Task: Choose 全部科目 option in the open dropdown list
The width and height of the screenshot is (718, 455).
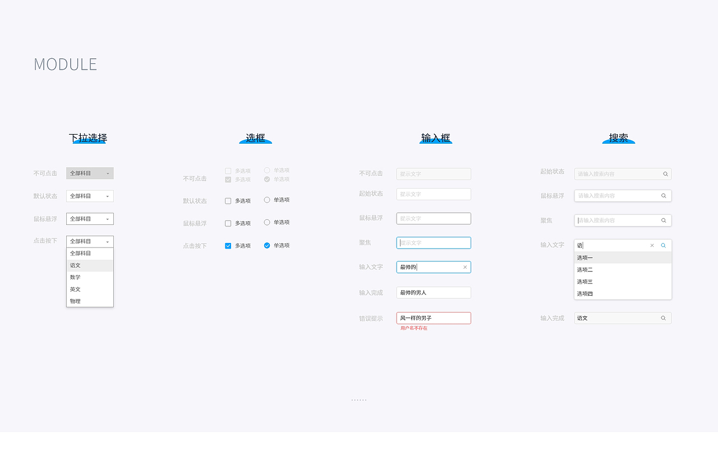Action: tap(90, 254)
